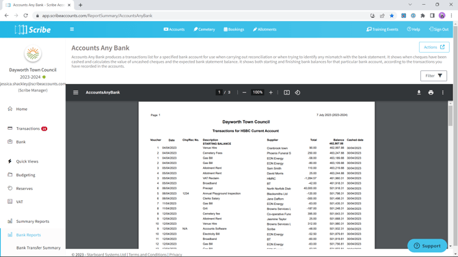Click the VAT calculator icon
This screenshot has height=257, width=458.
pos(10,201)
